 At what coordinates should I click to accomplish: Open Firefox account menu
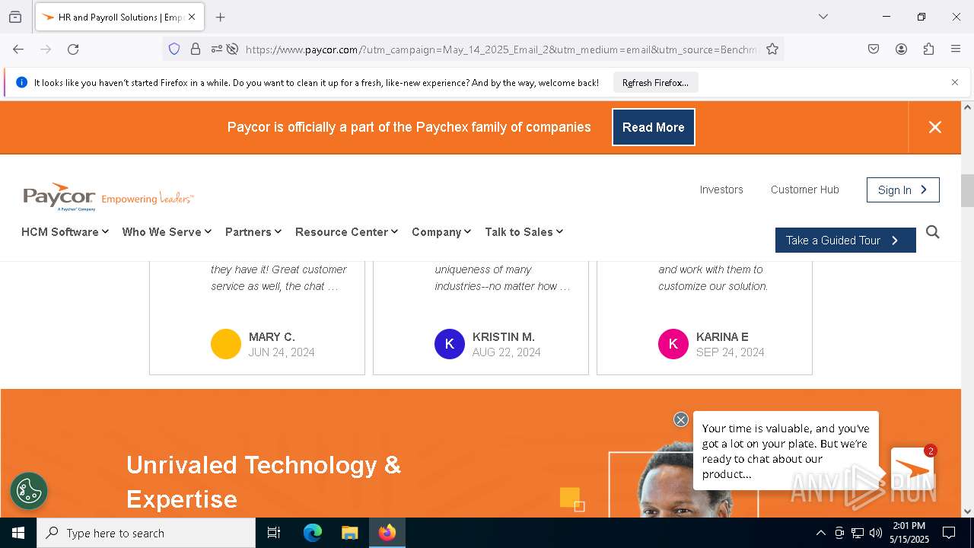point(901,49)
